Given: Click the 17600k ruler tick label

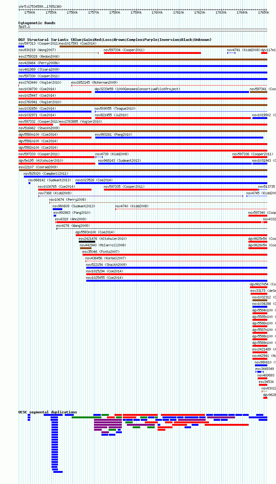Looking at the screenshot, I should coord(157,12).
